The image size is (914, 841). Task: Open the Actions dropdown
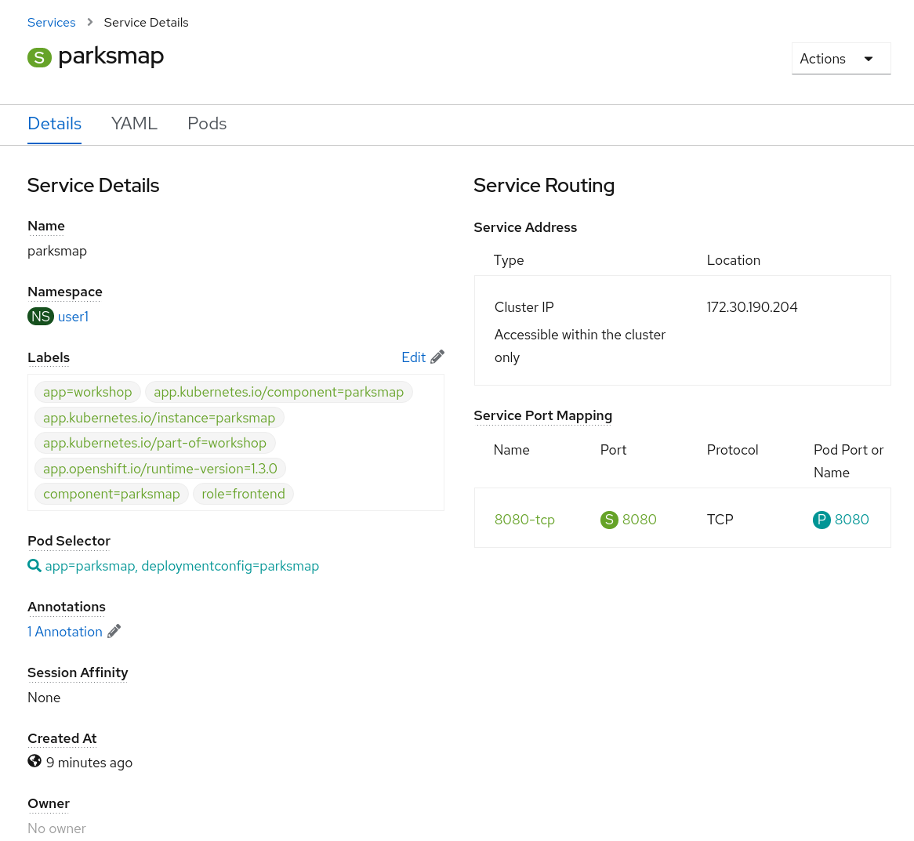[822, 58]
